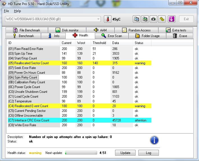The image size is (199, 161).
Task: Switch to the AAM tab
Action: pyautogui.click(x=100, y=30)
